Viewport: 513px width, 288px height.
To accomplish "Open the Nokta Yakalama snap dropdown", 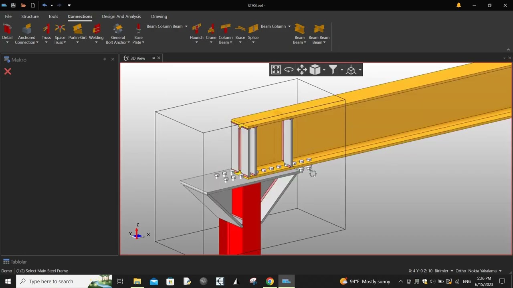I will click(485, 271).
